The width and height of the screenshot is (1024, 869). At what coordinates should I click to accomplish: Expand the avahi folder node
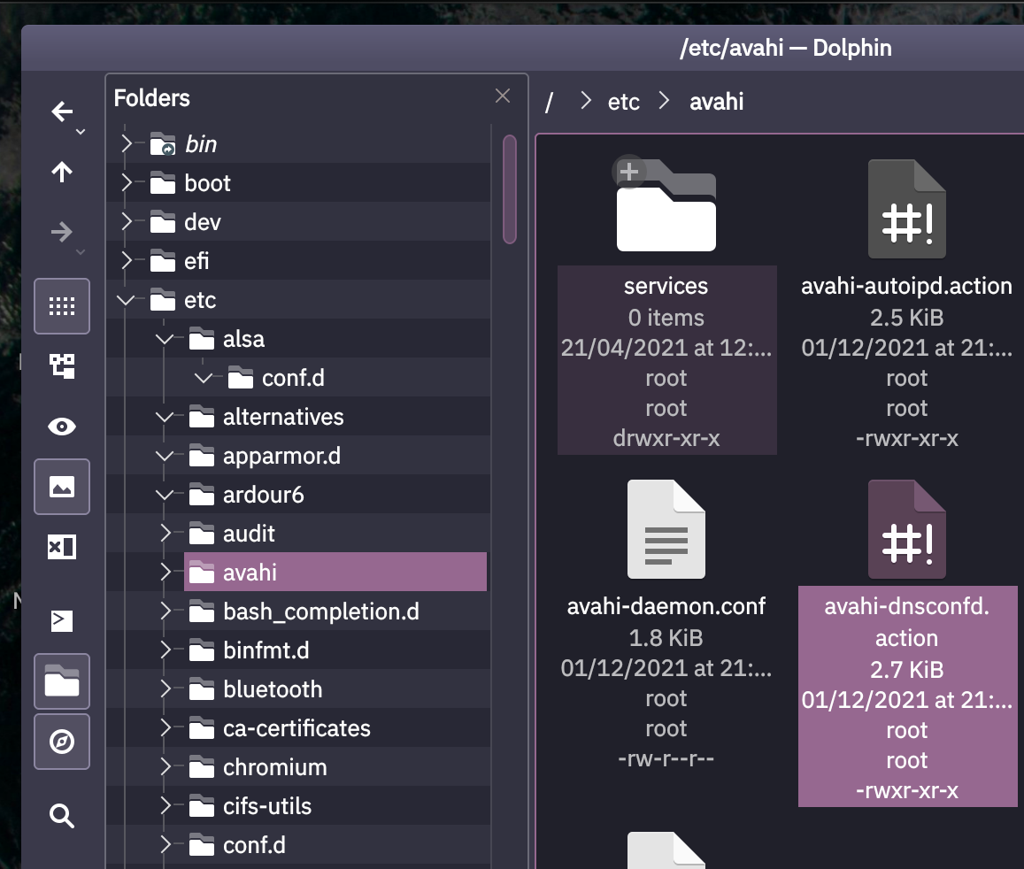(x=166, y=573)
